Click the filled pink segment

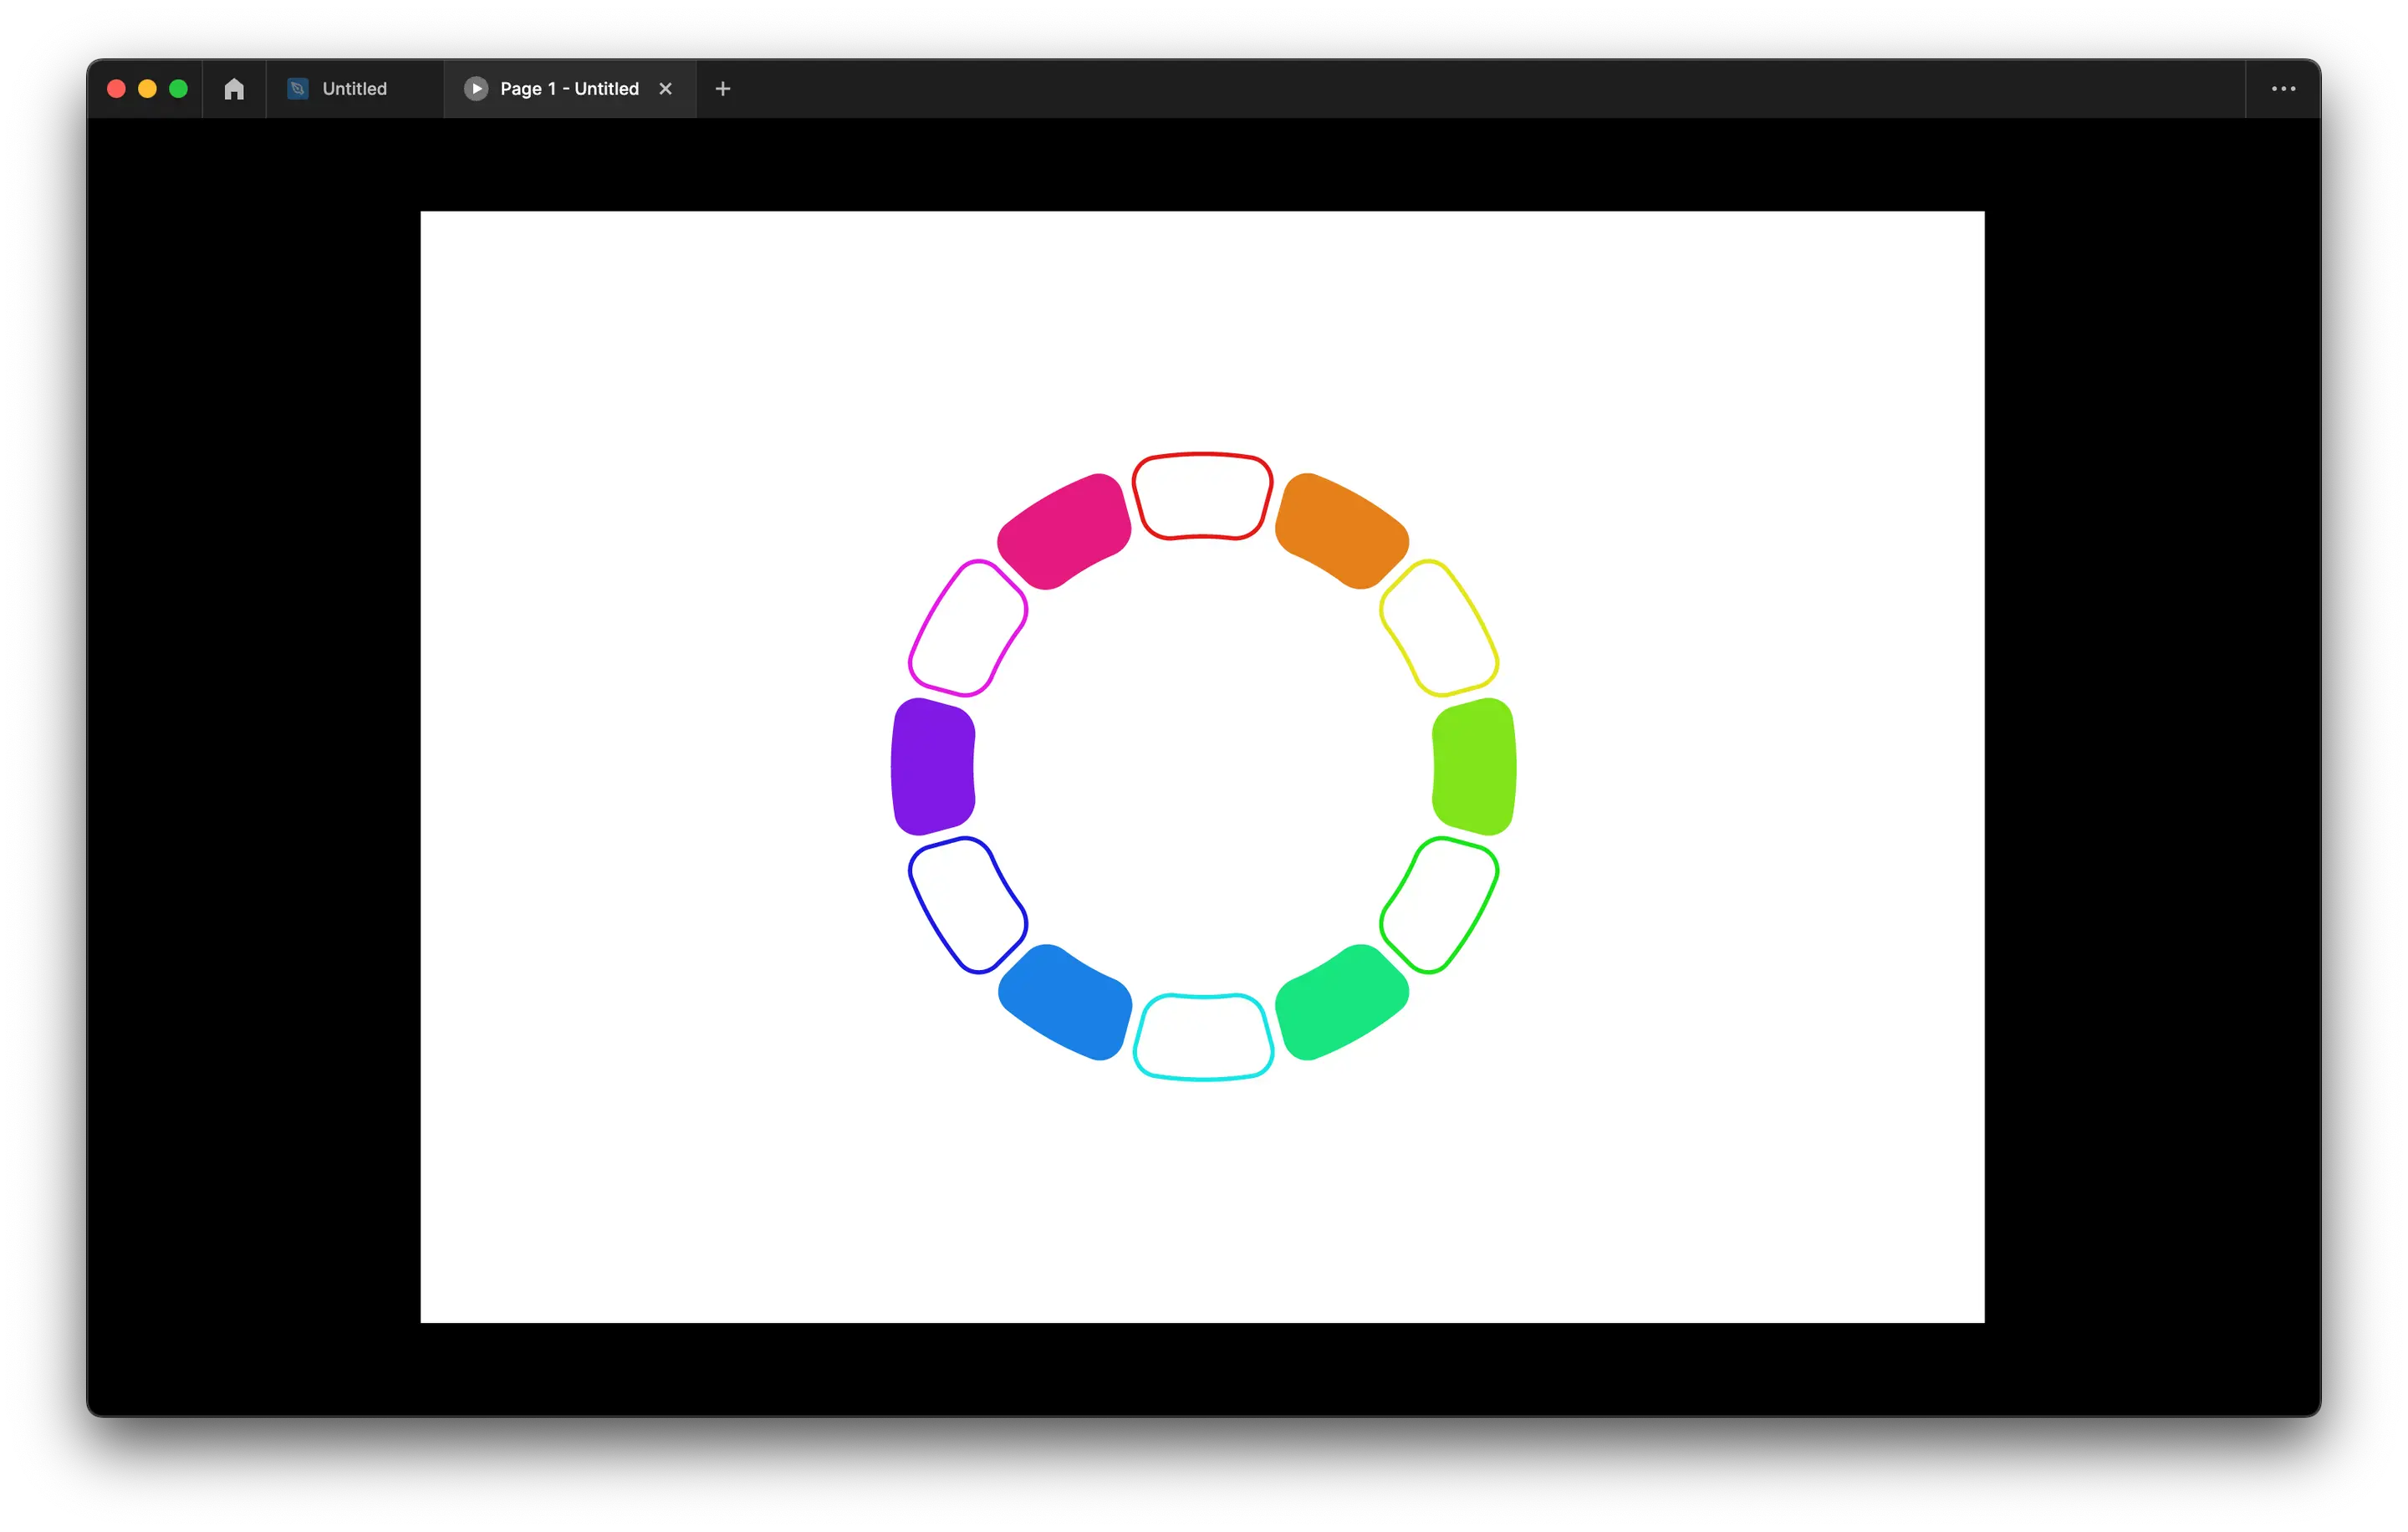1064,531
